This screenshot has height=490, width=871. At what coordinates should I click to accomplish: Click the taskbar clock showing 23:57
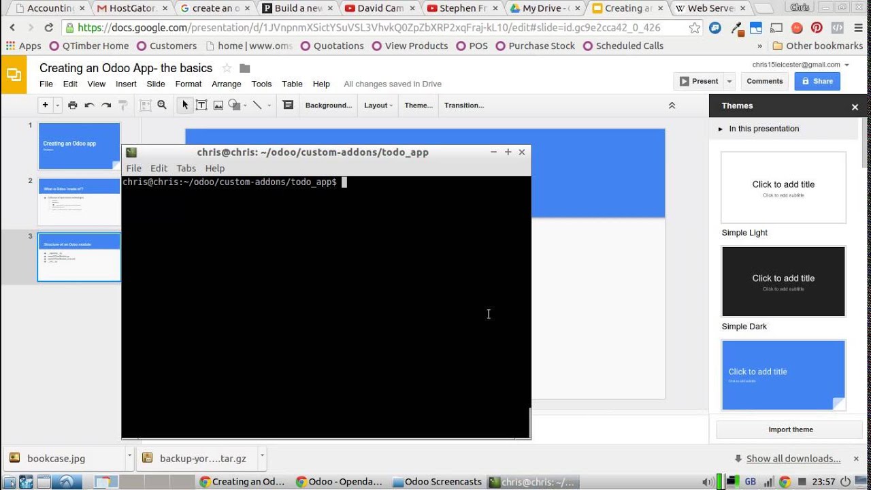pyautogui.click(x=823, y=482)
